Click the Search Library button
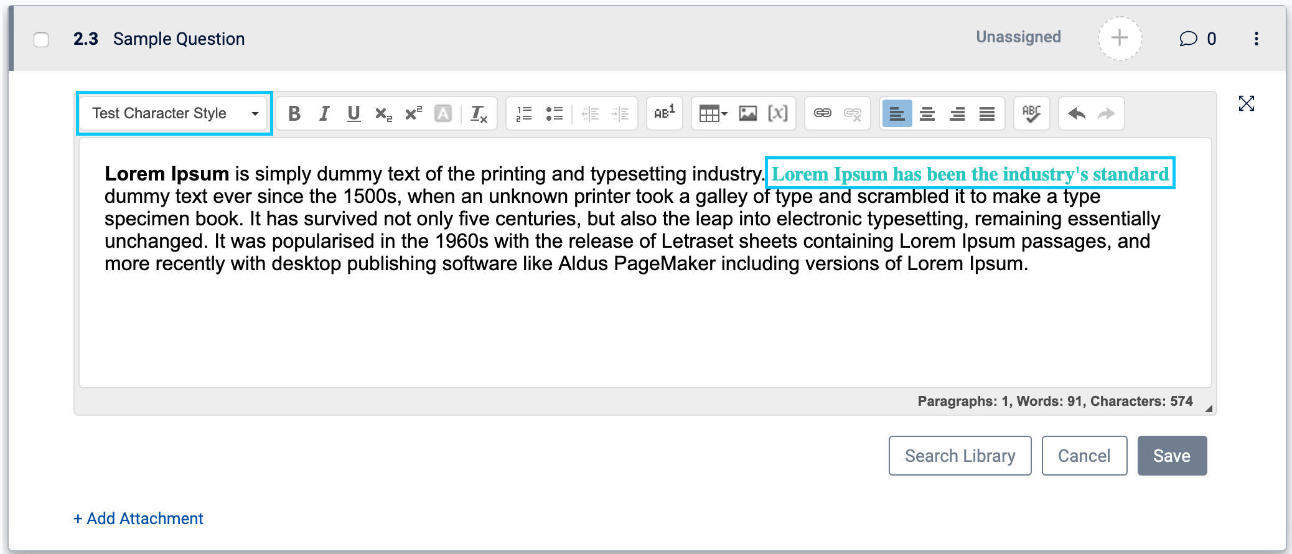 (960, 456)
